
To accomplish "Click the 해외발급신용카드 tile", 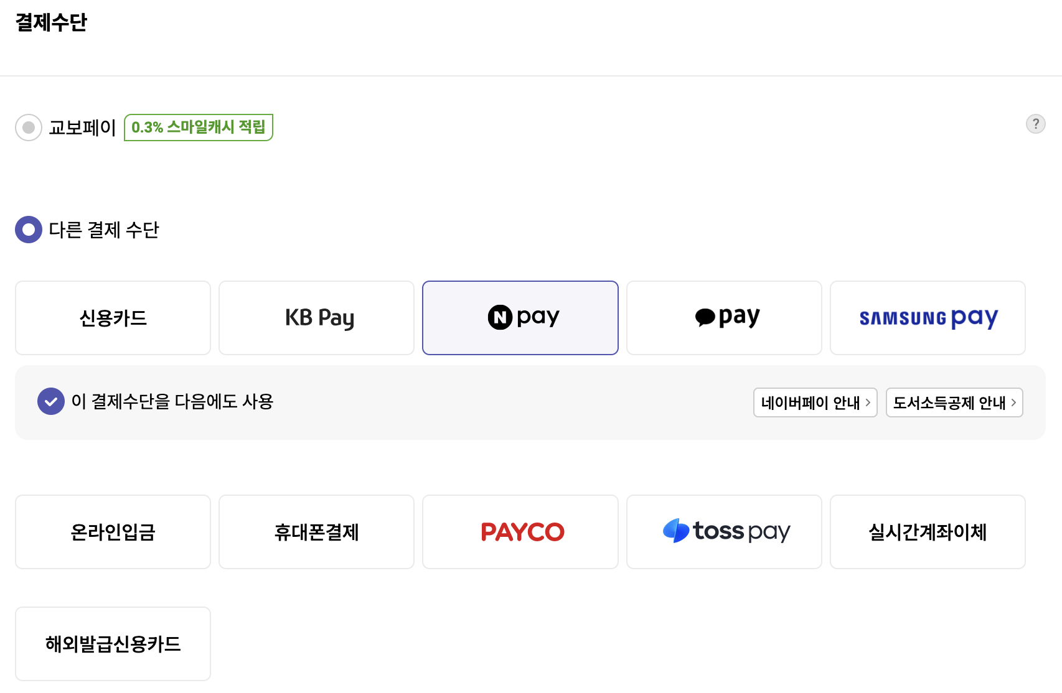I will (x=113, y=644).
